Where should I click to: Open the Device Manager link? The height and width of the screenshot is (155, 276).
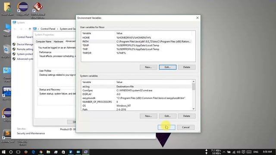tap(25, 44)
